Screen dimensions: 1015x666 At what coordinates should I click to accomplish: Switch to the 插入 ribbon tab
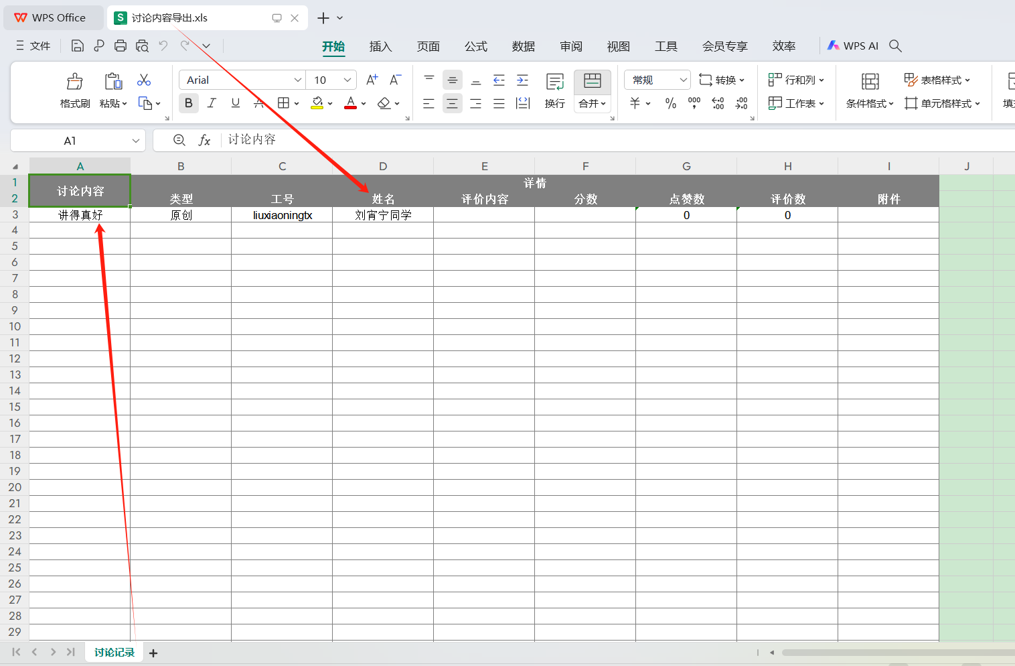380,46
